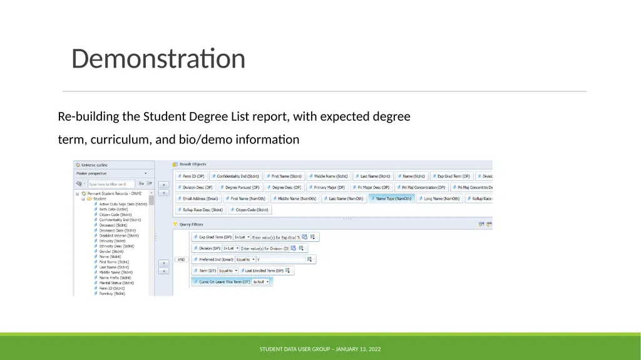Toggle the AND operator in Query Filters
This screenshot has height=360, width=641.
tap(182, 259)
